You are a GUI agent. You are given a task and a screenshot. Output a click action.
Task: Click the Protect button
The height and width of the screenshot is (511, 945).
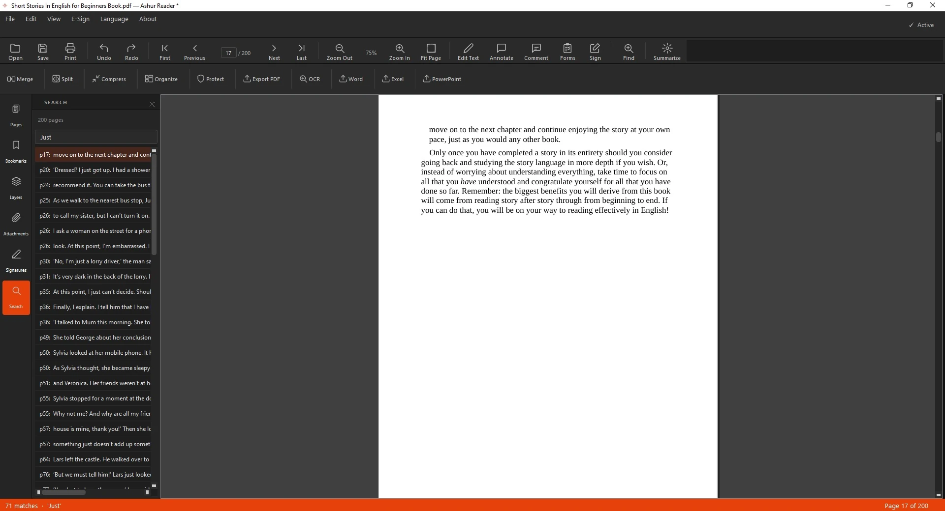tap(211, 79)
